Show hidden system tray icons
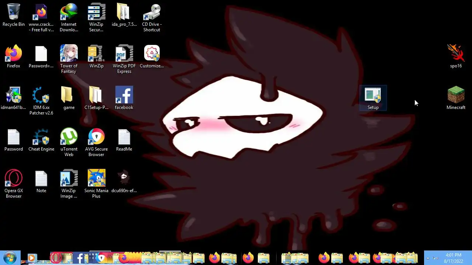Screen dimensions: 472x265 click(x=428, y=258)
